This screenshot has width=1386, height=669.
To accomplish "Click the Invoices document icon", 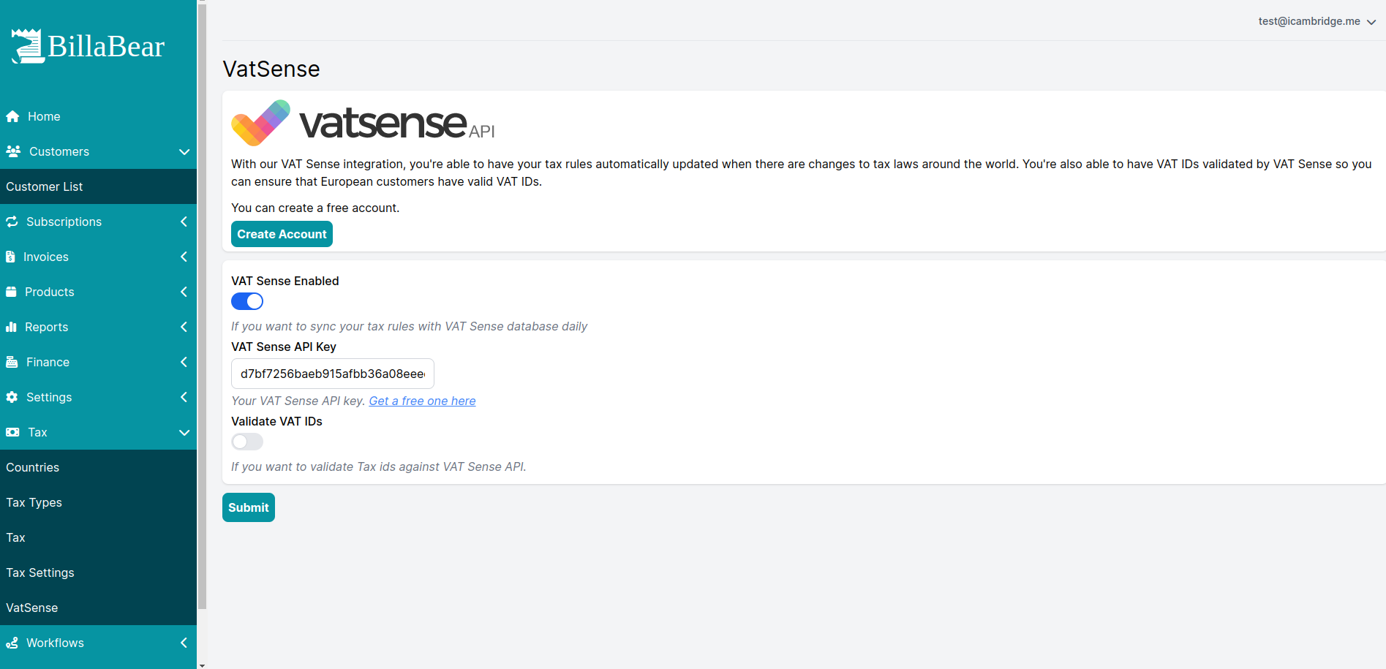I will point(10,257).
